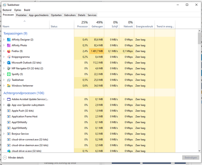Expand the MP Navigator EX process group
Viewport: 202px width, 165px height.
click(x=4, y=68)
